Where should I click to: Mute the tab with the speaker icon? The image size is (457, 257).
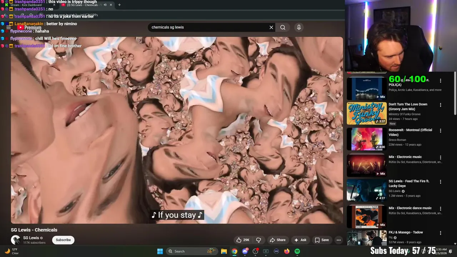[x=105, y=5]
